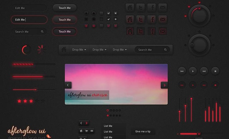This screenshot has height=139, width=229.
Task: Click the Twitter icon in the top row
Action: pos(141,8)
